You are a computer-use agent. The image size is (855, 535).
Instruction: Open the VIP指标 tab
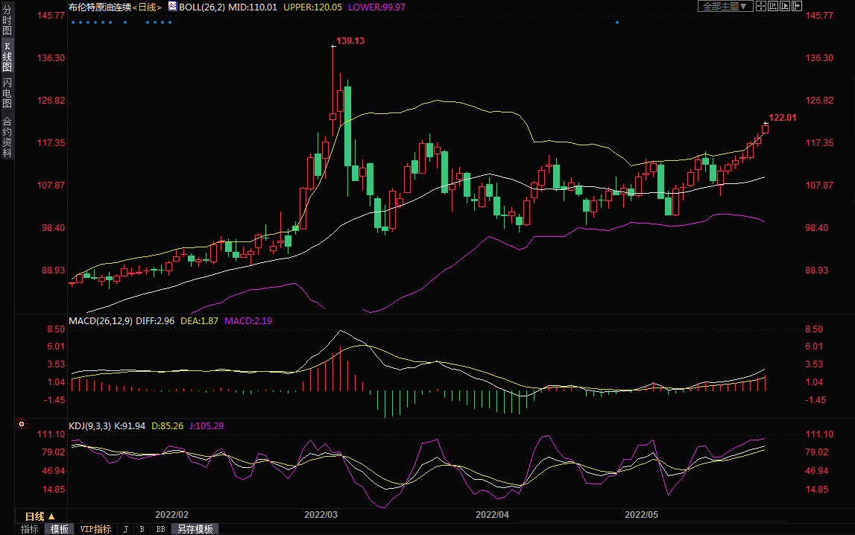[96, 529]
